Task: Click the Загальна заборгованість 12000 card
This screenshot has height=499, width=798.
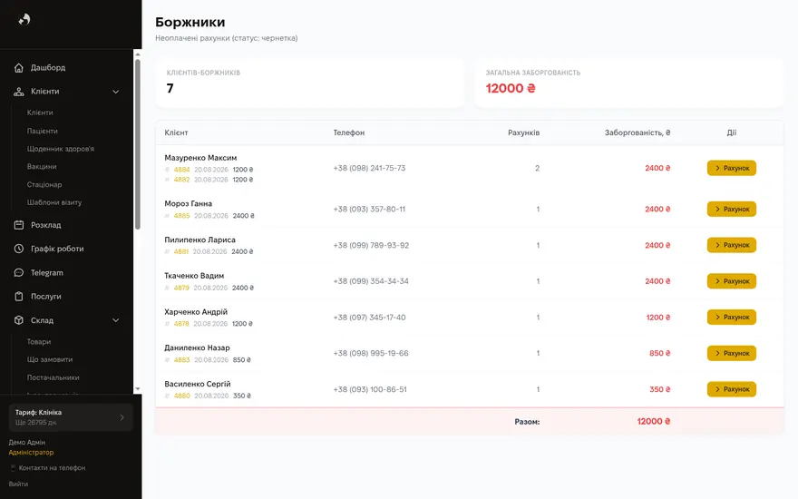Action: [629, 83]
